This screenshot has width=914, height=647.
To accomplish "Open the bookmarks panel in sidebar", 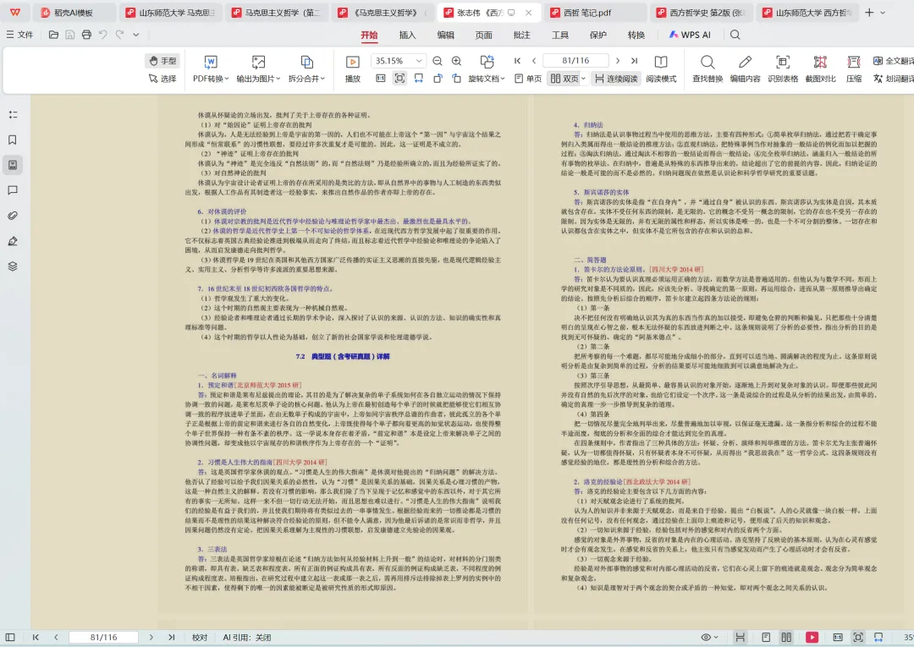I will tap(13, 140).
